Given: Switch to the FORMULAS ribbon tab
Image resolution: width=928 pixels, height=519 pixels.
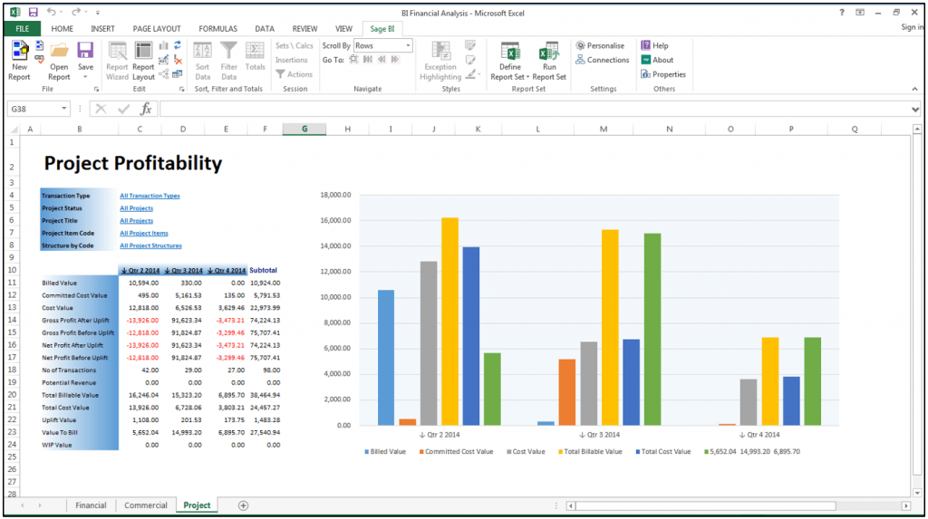Looking at the screenshot, I should point(217,28).
